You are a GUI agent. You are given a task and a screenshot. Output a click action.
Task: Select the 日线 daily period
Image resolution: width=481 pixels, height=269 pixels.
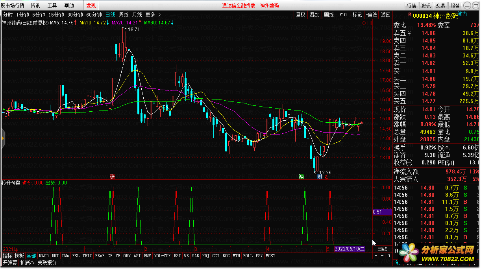[x=111, y=15]
